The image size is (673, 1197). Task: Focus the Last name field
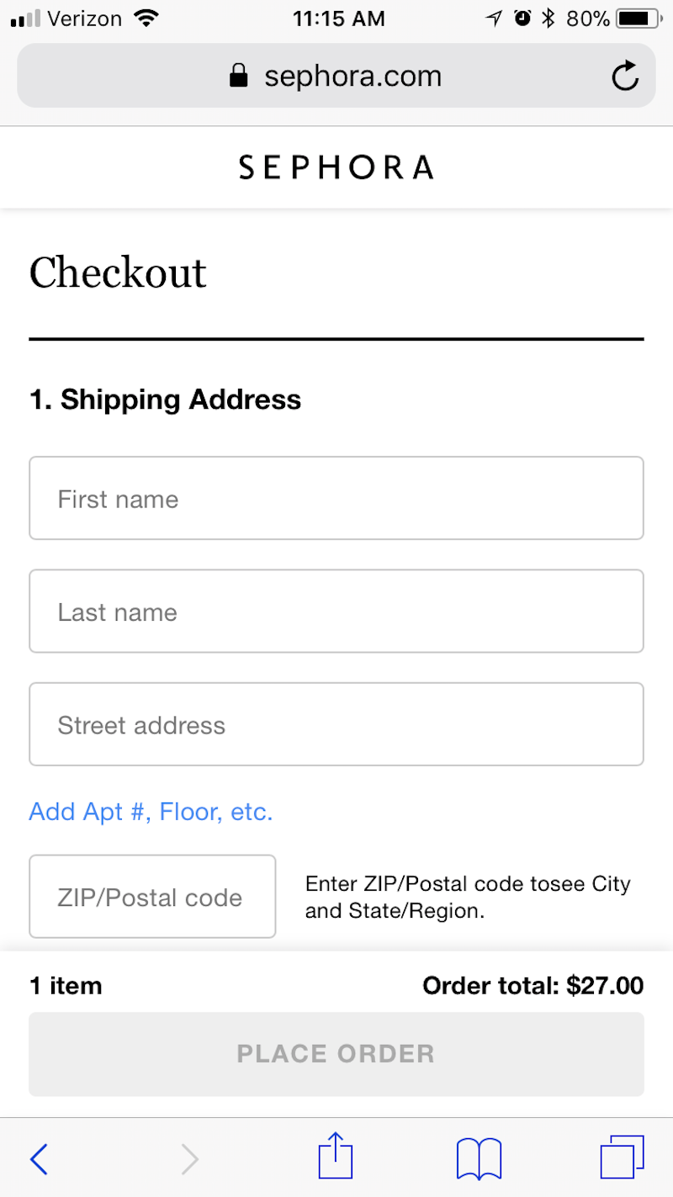tap(336, 611)
